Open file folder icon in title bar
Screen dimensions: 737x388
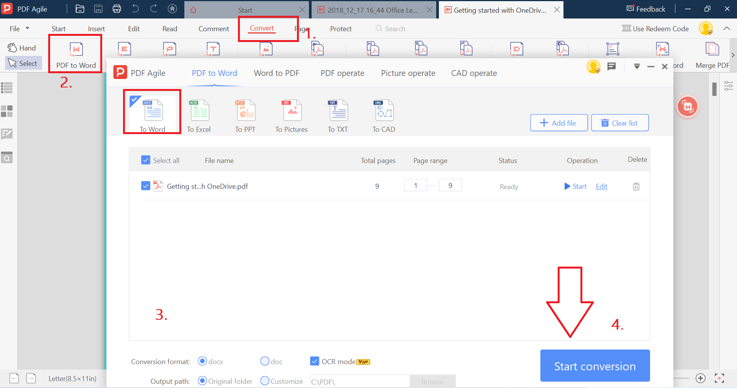click(80, 9)
